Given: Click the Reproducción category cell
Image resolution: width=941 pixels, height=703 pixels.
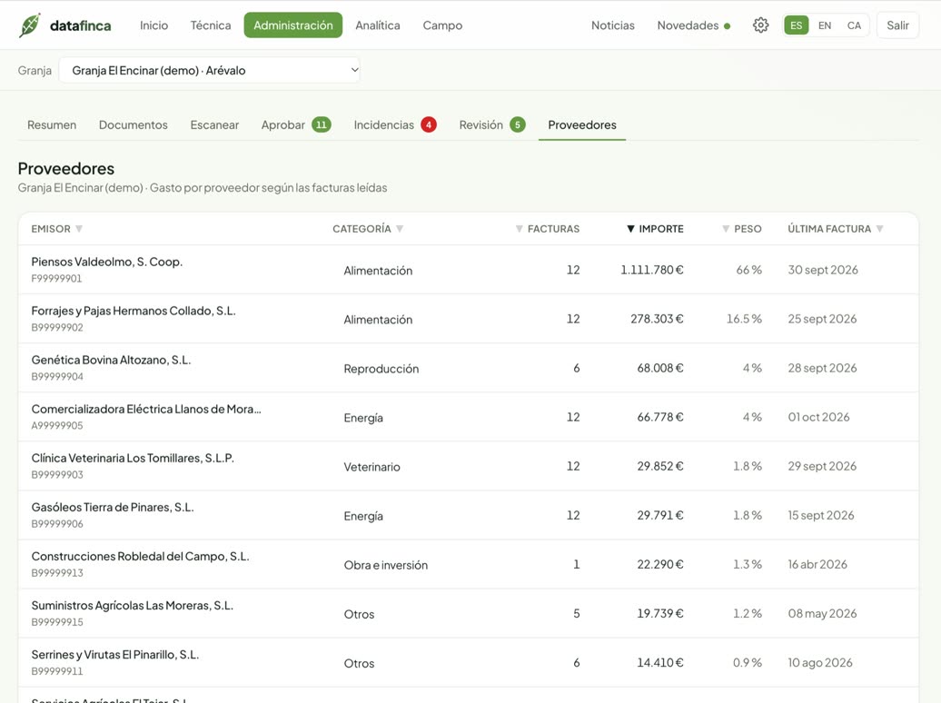Looking at the screenshot, I should pyautogui.click(x=381, y=369).
